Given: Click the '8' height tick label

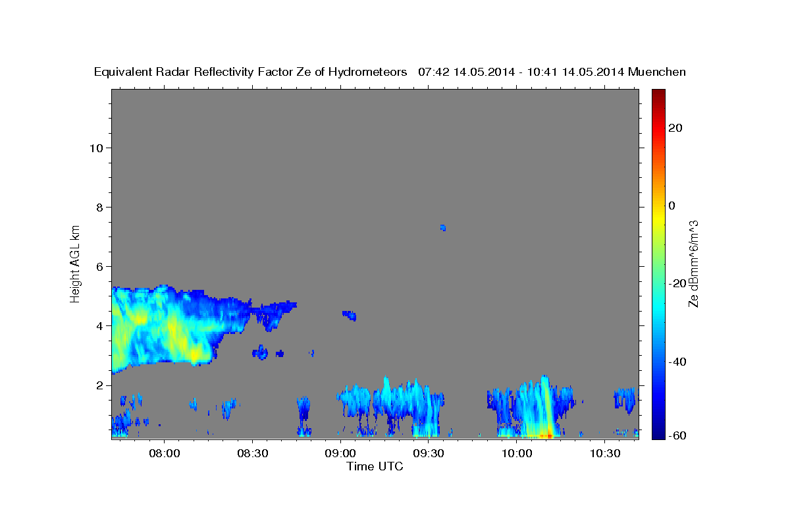Looking at the screenshot, I should (100, 208).
